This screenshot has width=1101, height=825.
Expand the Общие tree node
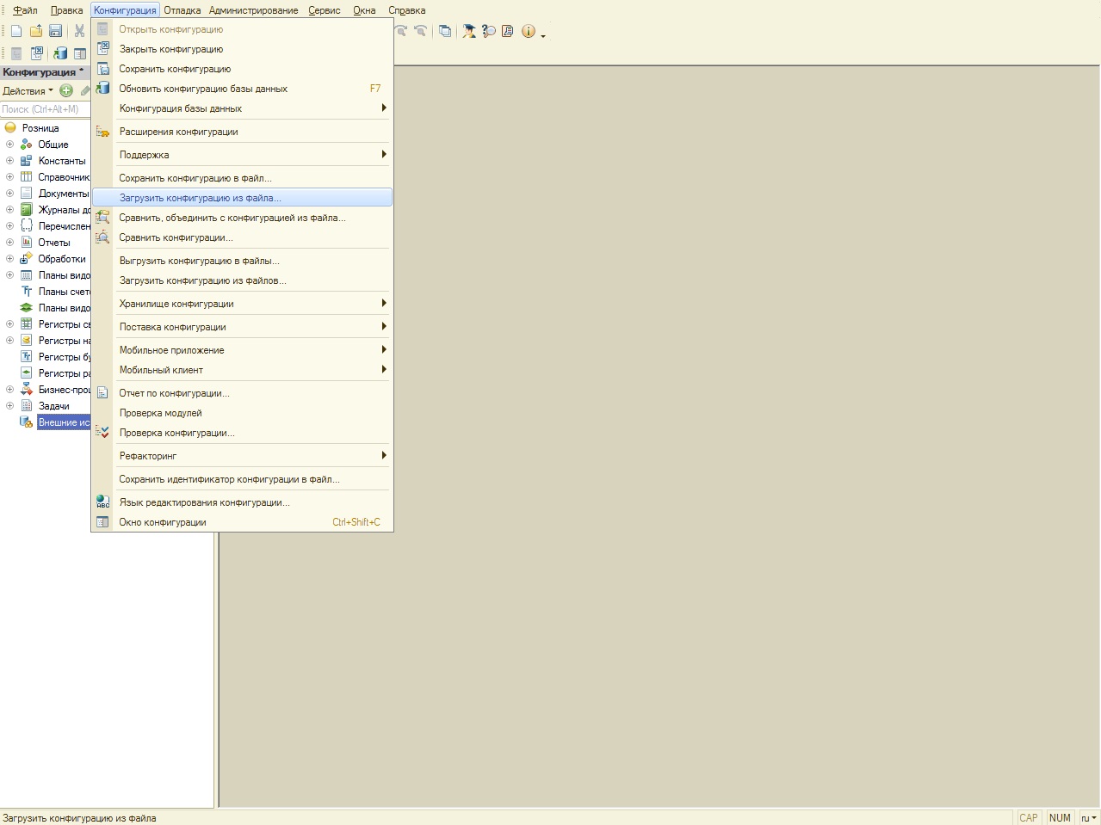[9, 145]
